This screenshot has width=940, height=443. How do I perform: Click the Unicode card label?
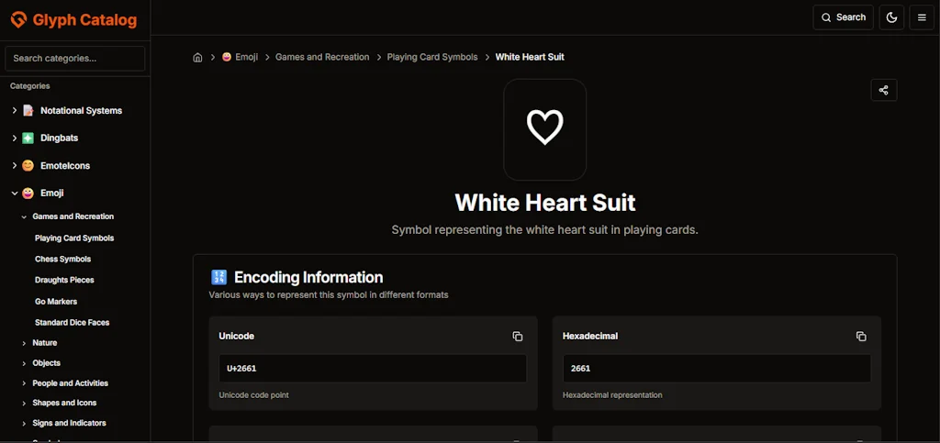click(x=236, y=336)
